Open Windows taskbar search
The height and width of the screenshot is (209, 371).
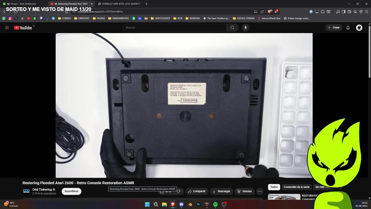156,204
